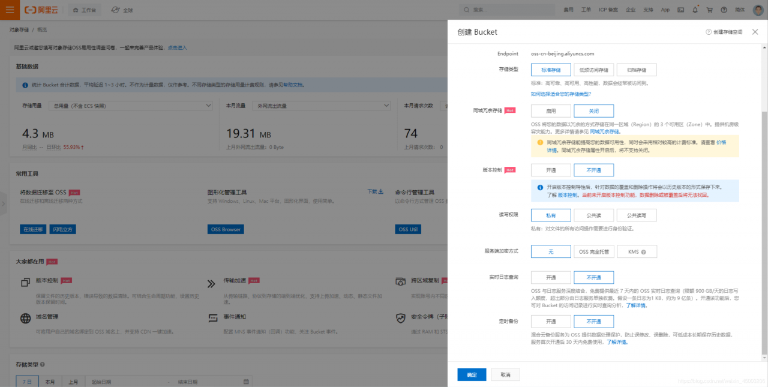Viewport: 768px width, 387px height.
Task: Open the 版本控制 learn-more link
Action: [x=569, y=195]
